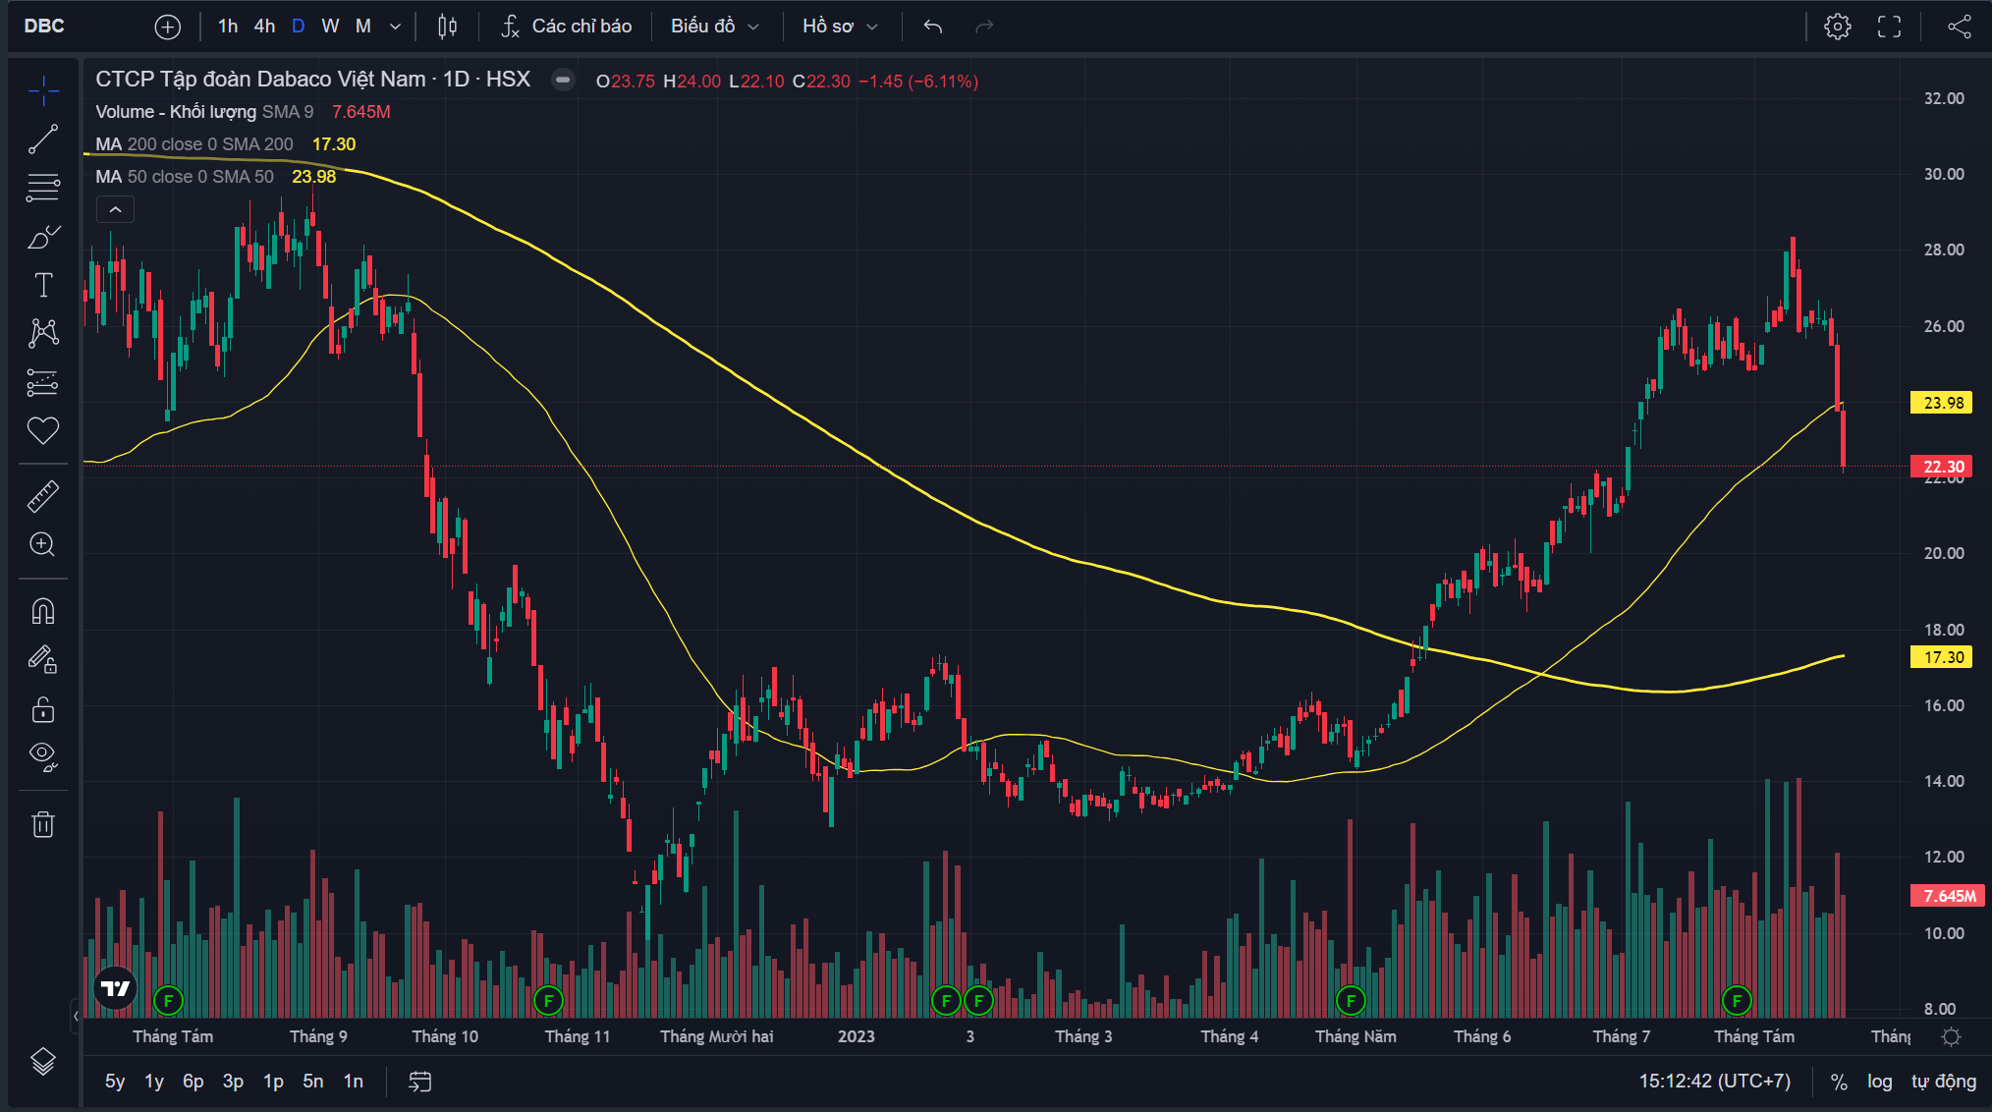Toggle lock all drawings

tap(42, 709)
